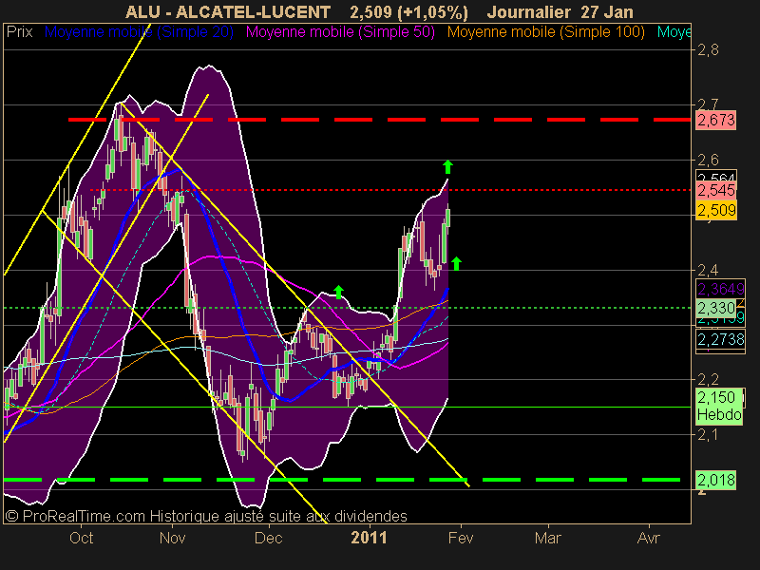Click the '2011' time axis label
Viewport: 760px width, 570px height.
369,538
